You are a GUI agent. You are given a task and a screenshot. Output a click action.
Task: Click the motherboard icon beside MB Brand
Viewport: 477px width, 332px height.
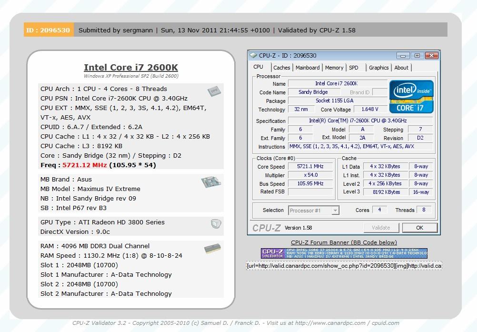tap(211, 182)
